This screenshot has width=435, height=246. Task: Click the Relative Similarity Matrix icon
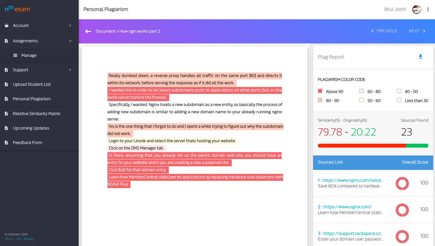point(6,114)
